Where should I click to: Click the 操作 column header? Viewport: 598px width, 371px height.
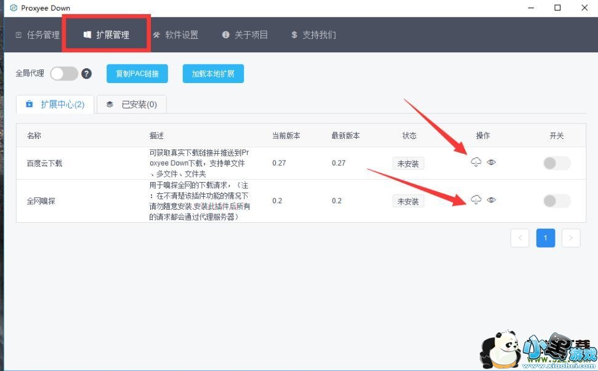(x=483, y=135)
